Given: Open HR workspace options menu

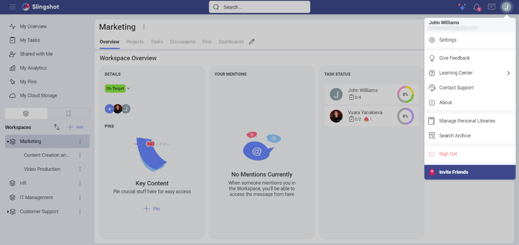Looking at the screenshot, I should (x=80, y=183).
